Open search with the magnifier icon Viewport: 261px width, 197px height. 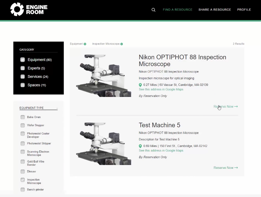153,10
